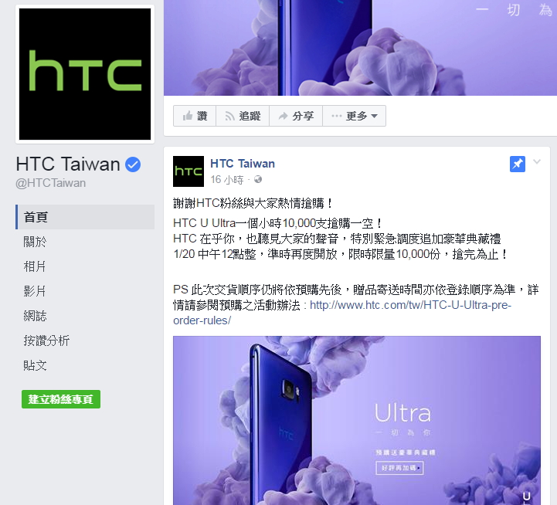Click the green 建立粉絲專頁 button
The height and width of the screenshot is (505, 557).
61,399
